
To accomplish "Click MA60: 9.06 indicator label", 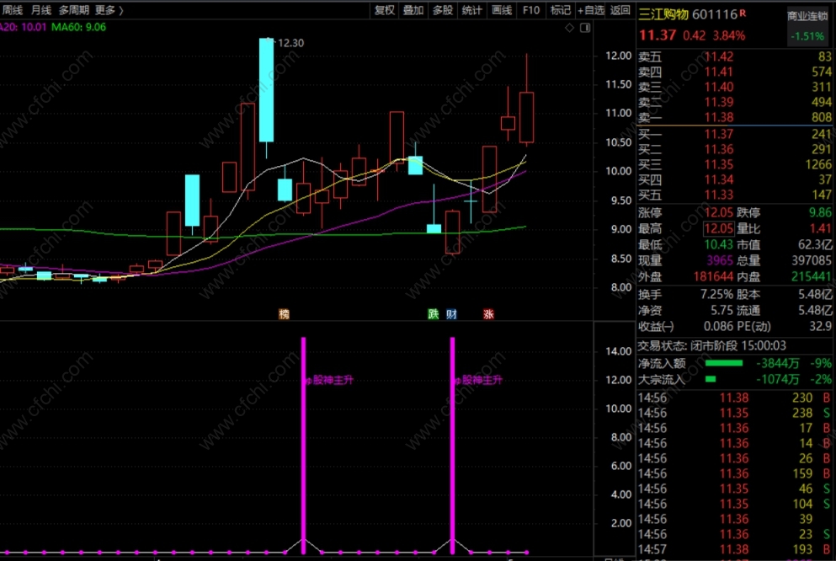I will tap(79, 27).
